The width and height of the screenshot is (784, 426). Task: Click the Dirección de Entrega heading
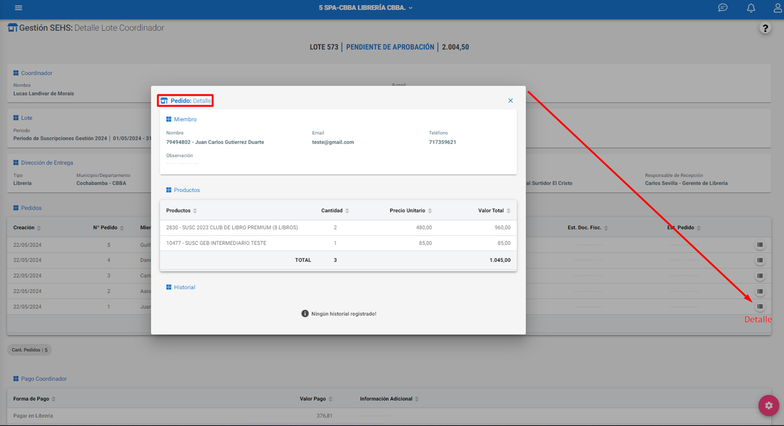[x=43, y=163]
